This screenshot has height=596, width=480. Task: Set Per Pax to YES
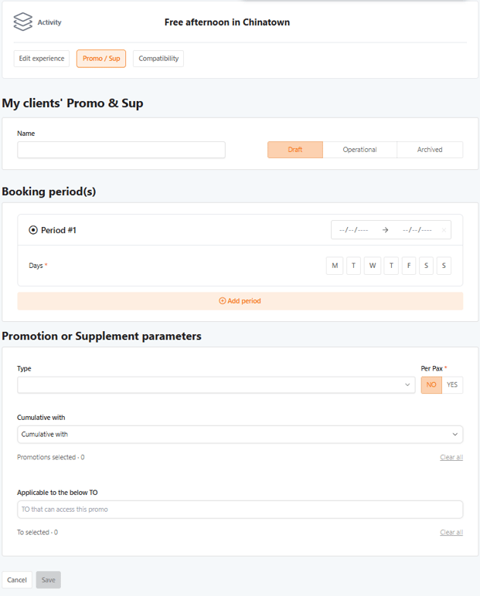[x=452, y=384]
